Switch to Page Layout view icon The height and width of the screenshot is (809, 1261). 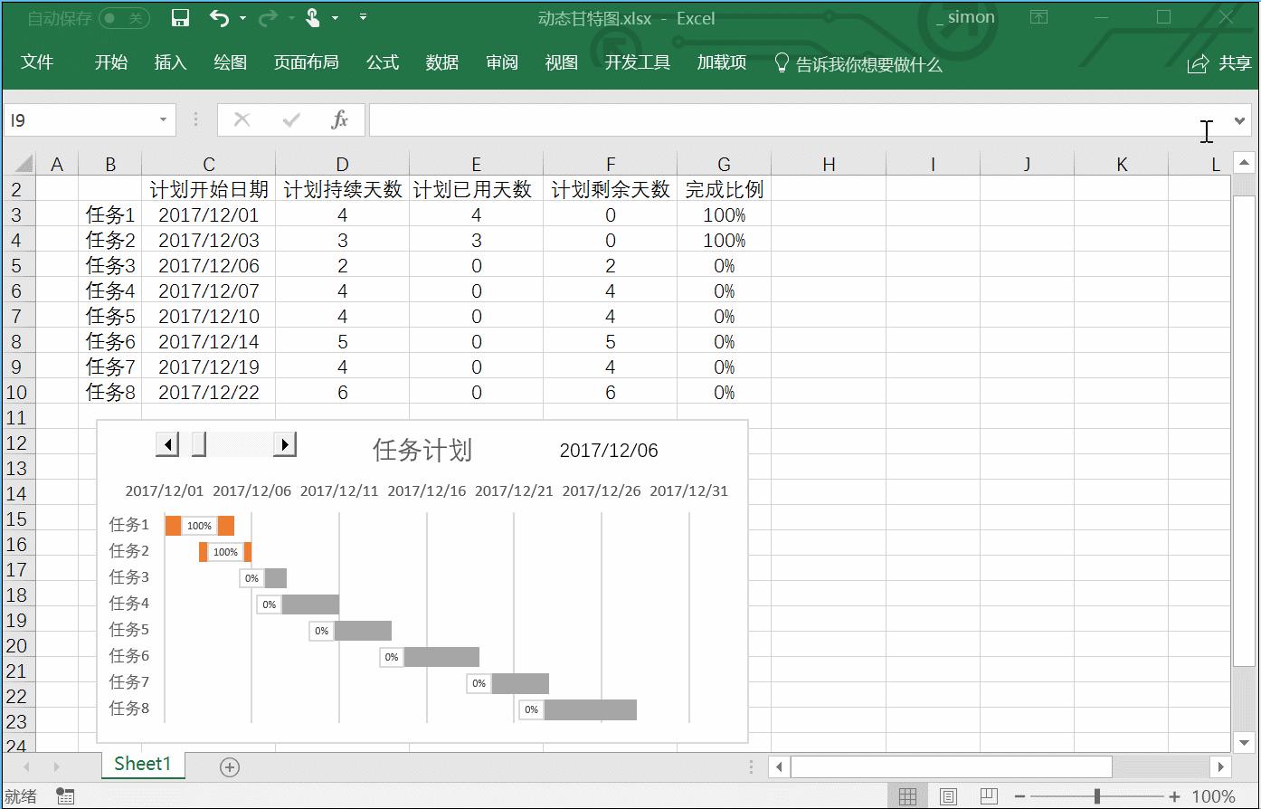point(948,796)
